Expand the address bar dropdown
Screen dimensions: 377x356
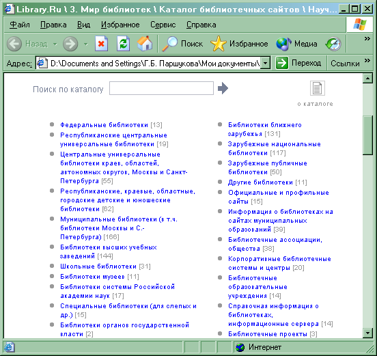click(x=265, y=64)
